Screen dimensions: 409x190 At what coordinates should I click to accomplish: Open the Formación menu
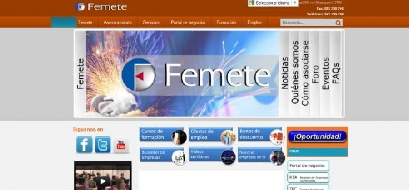click(x=226, y=22)
